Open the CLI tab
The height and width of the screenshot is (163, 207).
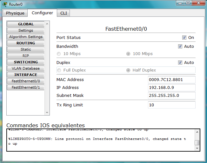pyautogui.click(x=63, y=13)
